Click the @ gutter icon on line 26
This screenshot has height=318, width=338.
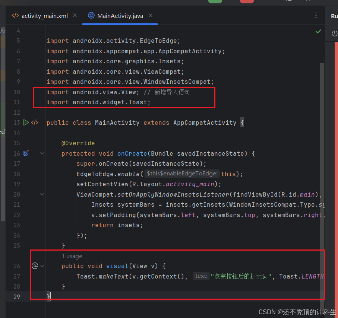35,265
